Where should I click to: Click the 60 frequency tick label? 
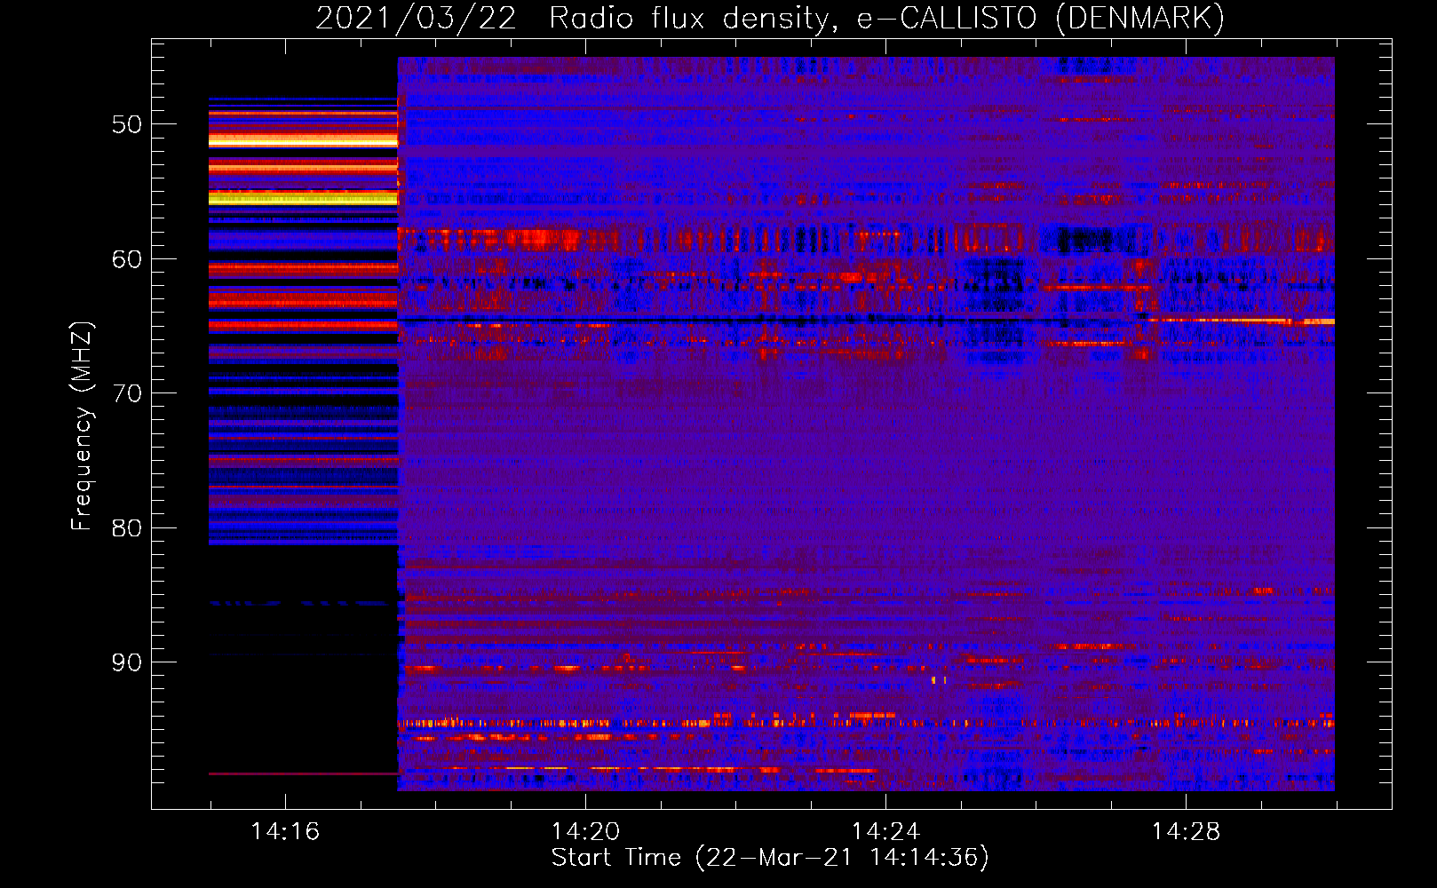[x=127, y=259]
